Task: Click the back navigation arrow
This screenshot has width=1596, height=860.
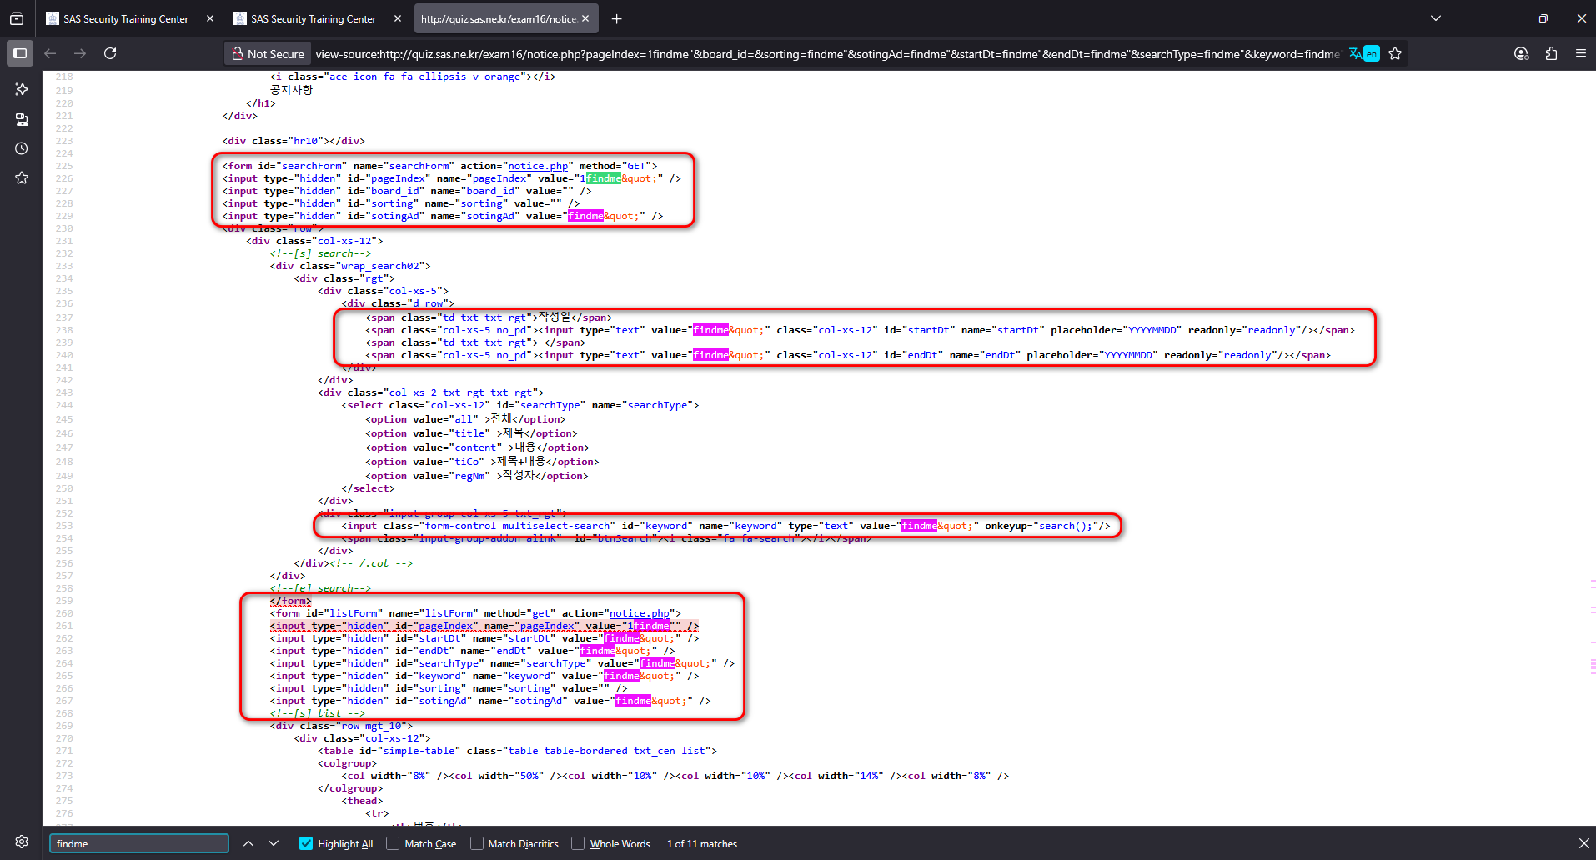Action: 50,53
